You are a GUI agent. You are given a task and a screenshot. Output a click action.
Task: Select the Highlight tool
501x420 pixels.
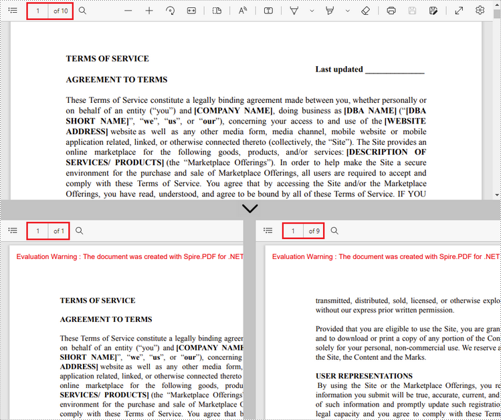pos(330,11)
